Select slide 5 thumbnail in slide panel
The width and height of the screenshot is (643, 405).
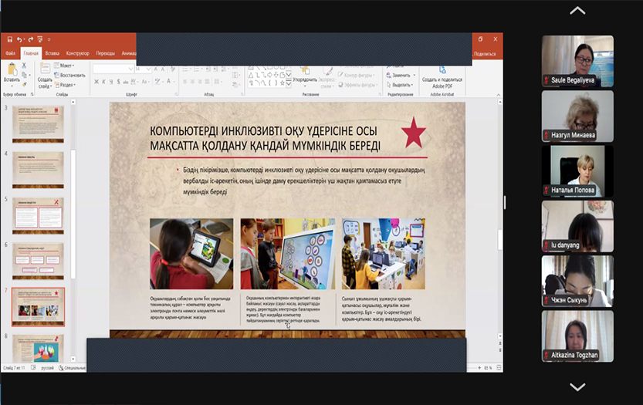click(x=39, y=212)
